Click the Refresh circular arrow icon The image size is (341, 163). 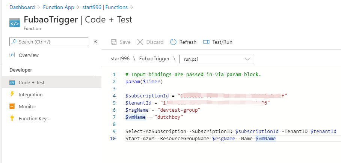173,42
